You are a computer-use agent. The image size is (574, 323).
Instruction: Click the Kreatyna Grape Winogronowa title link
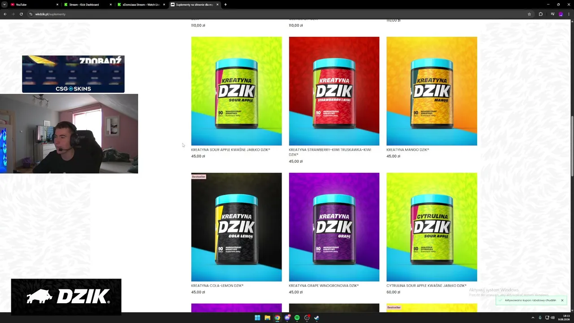point(324,286)
